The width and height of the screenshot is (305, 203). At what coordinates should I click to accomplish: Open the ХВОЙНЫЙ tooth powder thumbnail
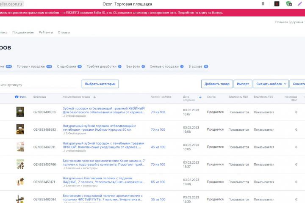[x=20, y=112]
